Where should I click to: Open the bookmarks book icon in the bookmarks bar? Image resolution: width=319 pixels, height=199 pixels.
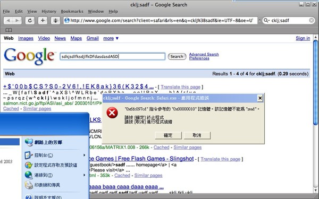[x=9, y=30]
